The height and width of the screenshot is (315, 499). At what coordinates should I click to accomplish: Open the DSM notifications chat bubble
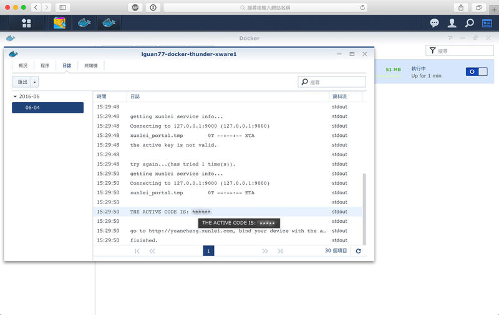coord(435,23)
